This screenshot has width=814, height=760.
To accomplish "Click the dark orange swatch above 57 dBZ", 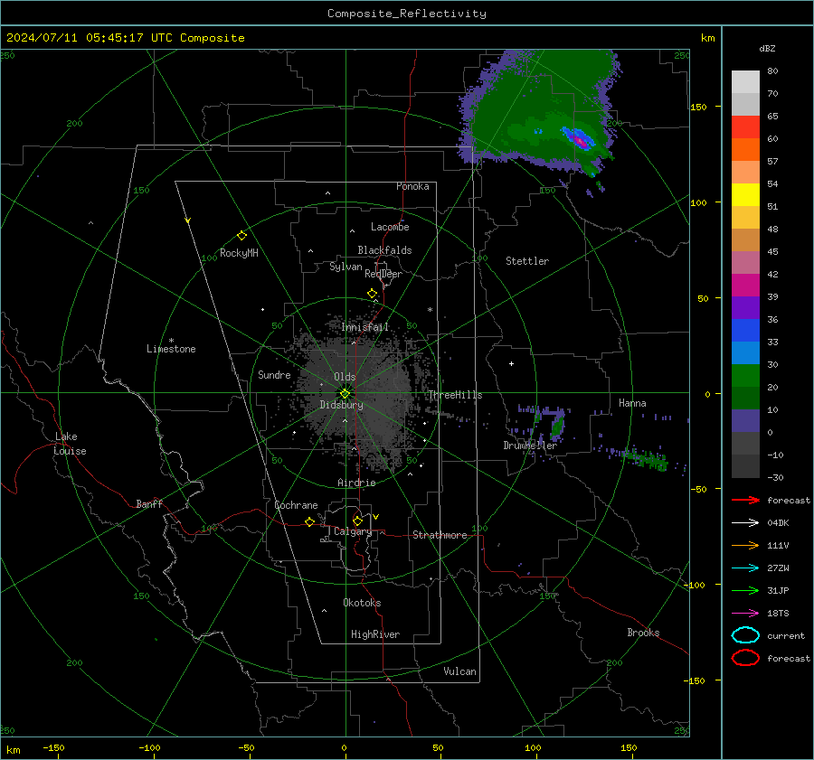I will tap(745, 150).
